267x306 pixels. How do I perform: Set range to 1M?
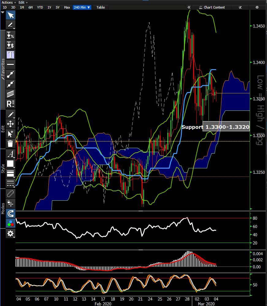pos(22,7)
